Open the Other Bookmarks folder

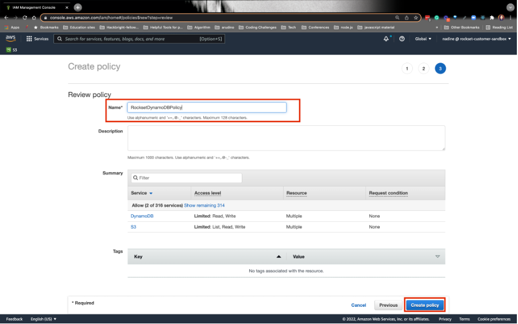462,28
